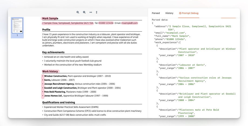Viewport: 248px width, 126px height.
Task: Select the highlighted Work history heading
Action: [50, 71]
